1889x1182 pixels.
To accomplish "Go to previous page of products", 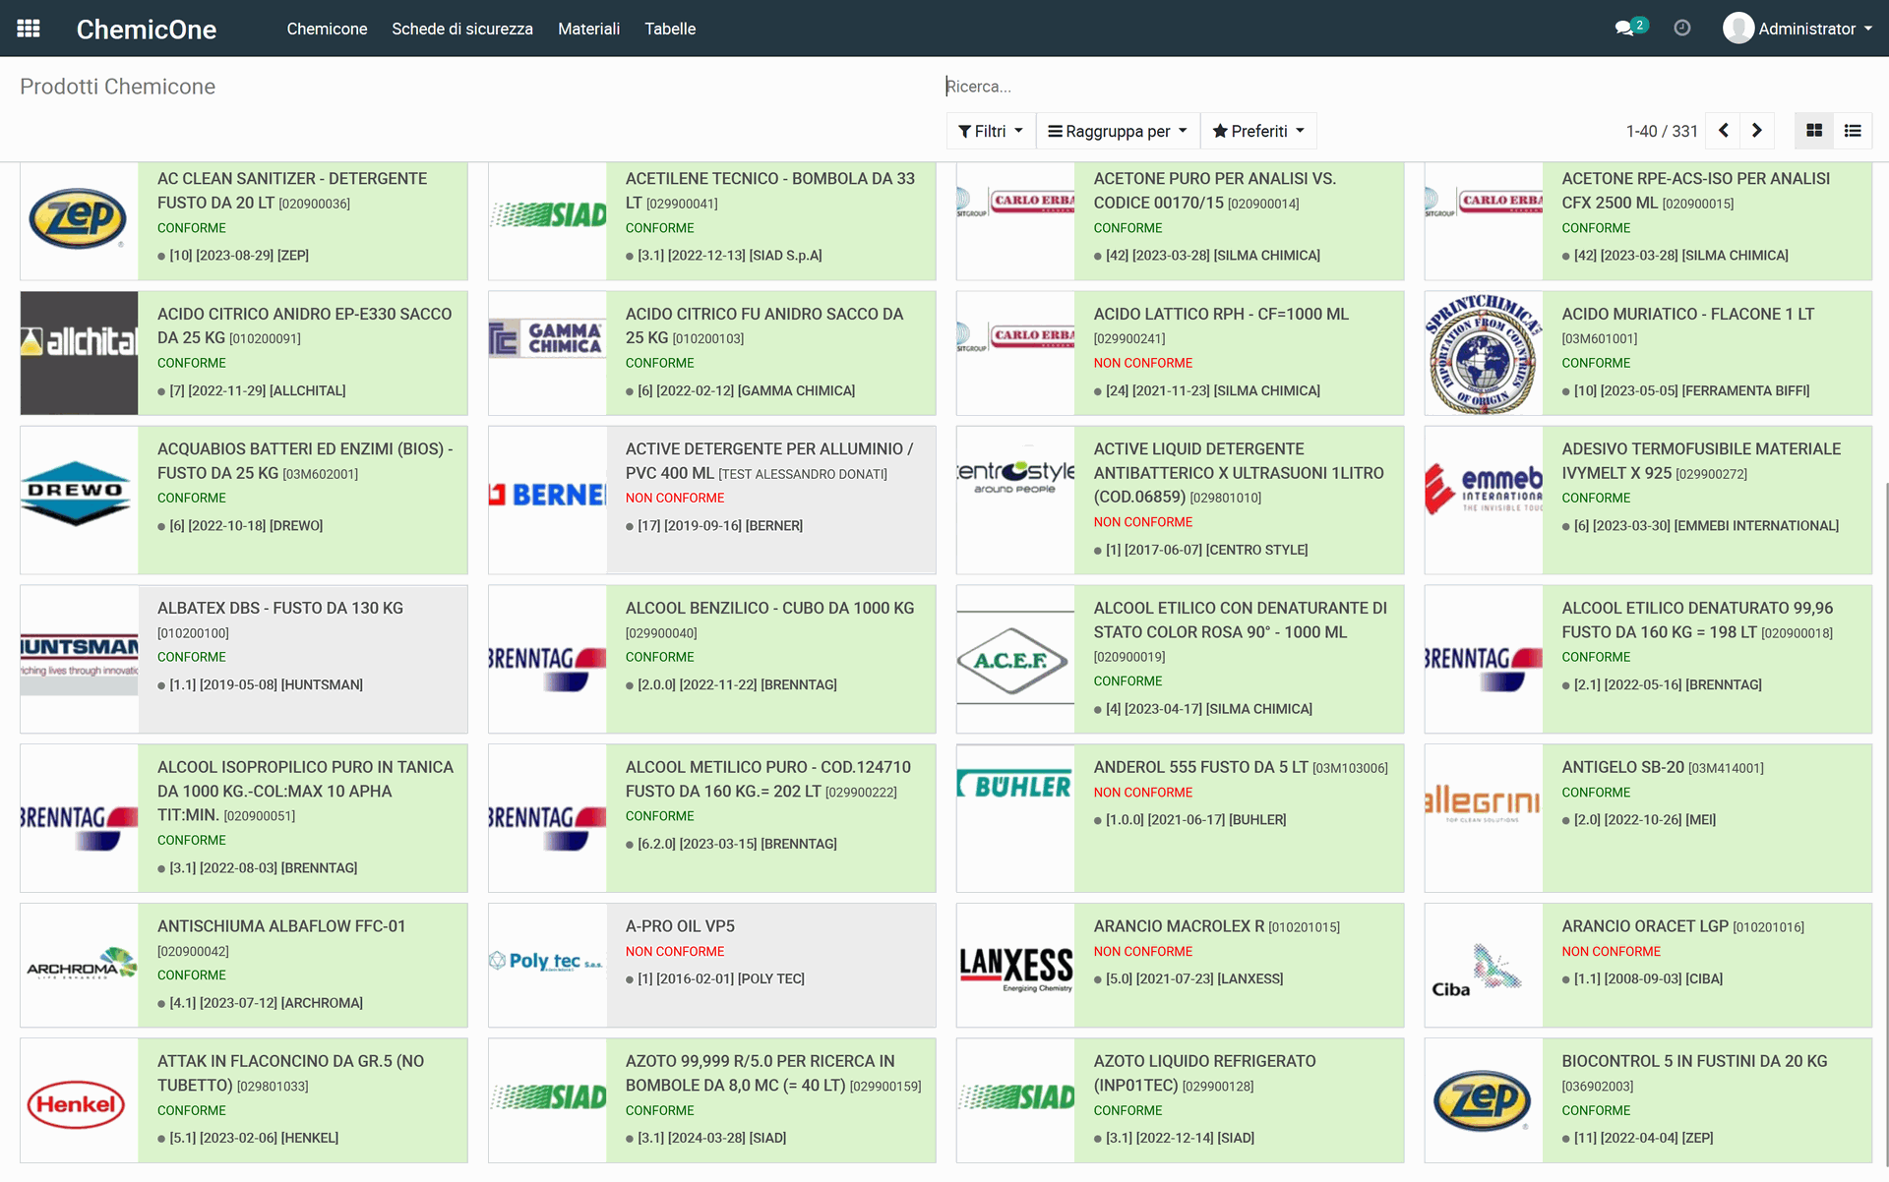I will [x=1724, y=131].
